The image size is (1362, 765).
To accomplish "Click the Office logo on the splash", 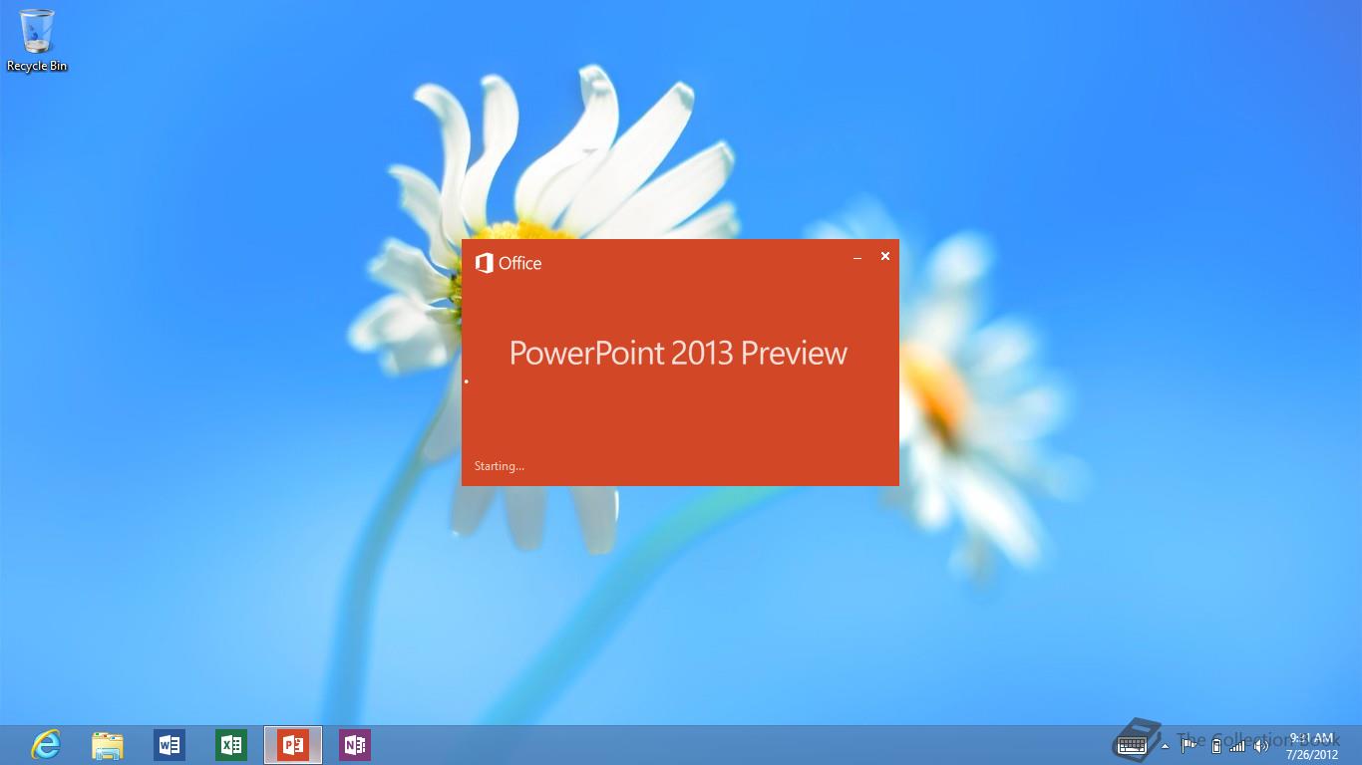I will pyautogui.click(x=509, y=263).
